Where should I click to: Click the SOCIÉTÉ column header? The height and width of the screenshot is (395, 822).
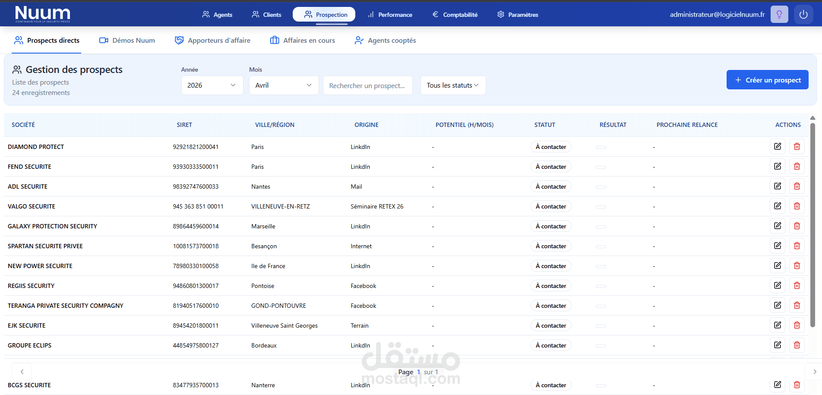coord(23,125)
